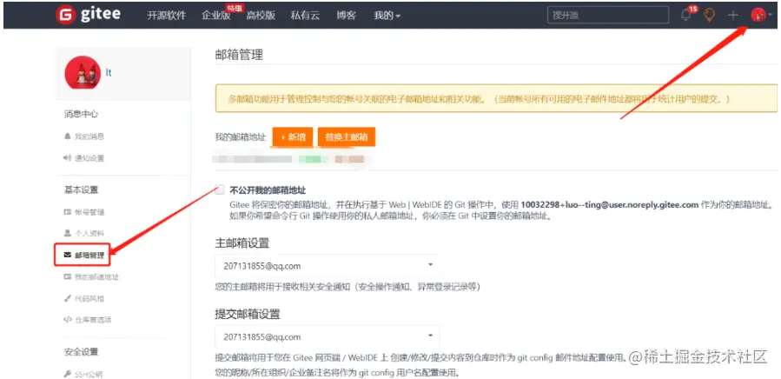
Task: Open 开源软件 in the top navigation
Action: 166,16
